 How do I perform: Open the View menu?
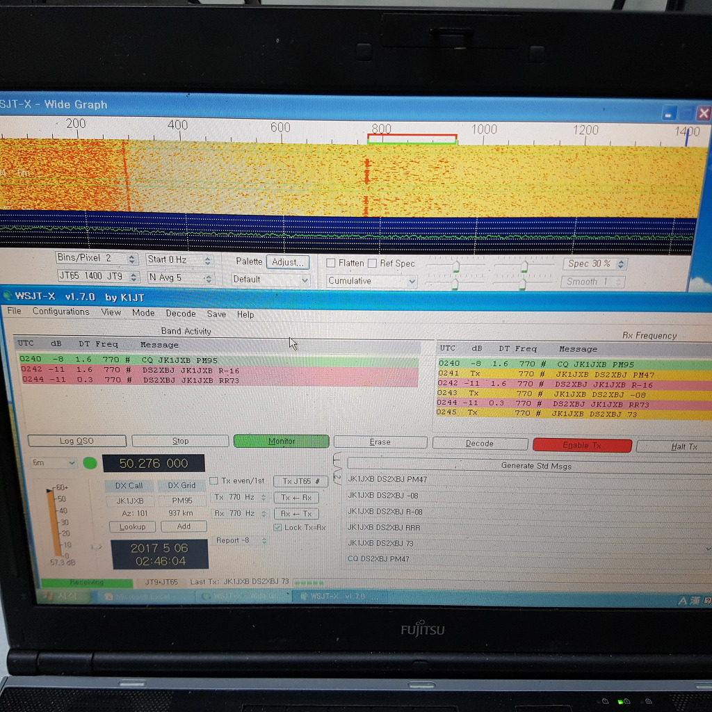click(111, 312)
